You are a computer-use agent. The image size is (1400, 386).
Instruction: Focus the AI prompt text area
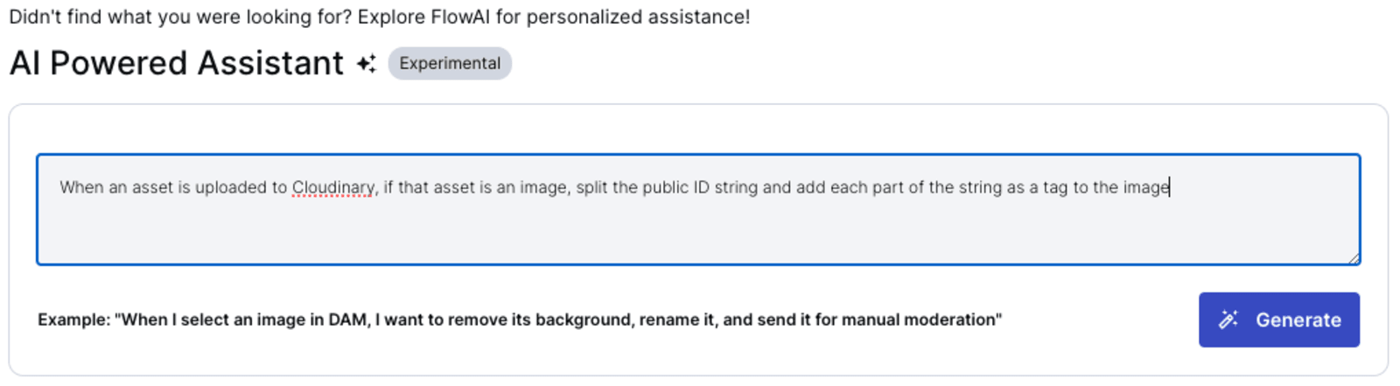(698, 209)
